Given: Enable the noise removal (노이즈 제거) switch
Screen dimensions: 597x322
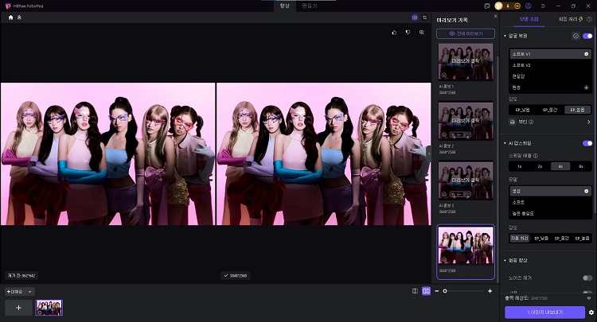Looking at the screenshot, I should point(587,278).
